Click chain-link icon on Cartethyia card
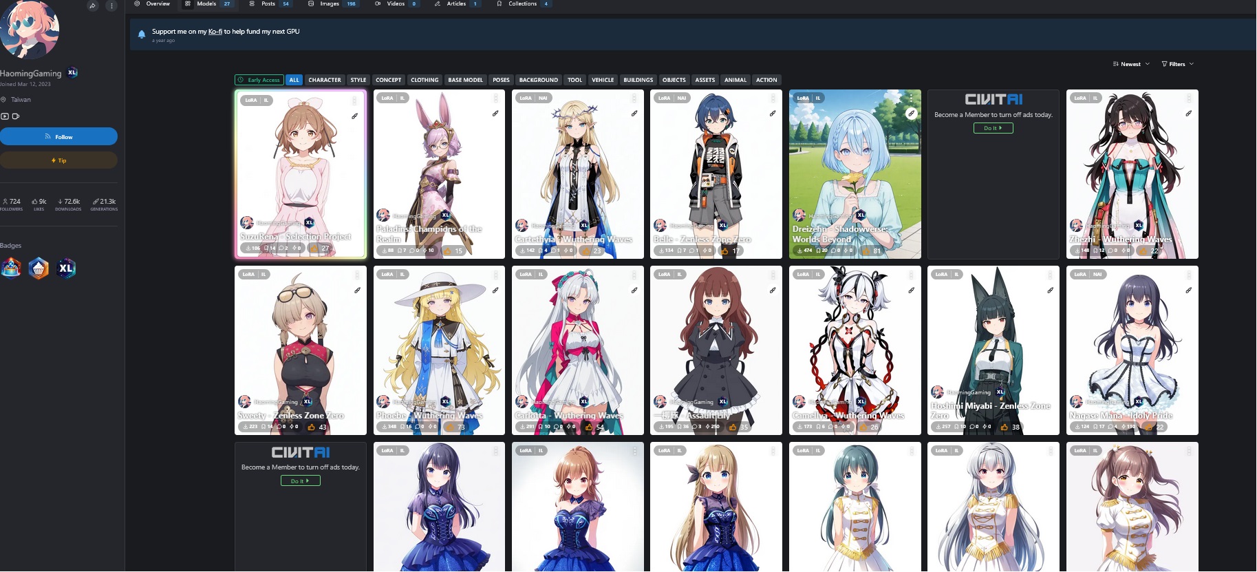This screenshot has width=1257, height=572. point(634,114)
